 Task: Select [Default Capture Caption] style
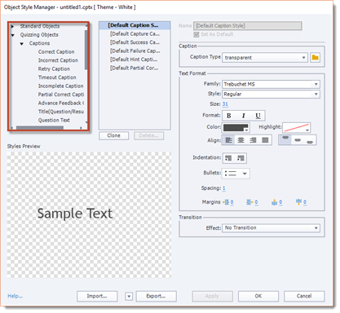135,34
